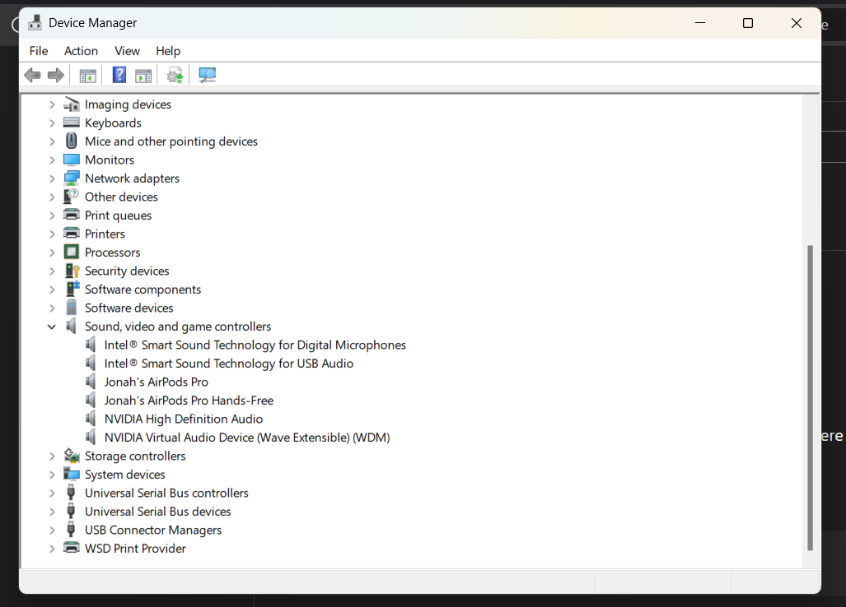
Task: Select the Print queues label
Action: click(118, 215)
